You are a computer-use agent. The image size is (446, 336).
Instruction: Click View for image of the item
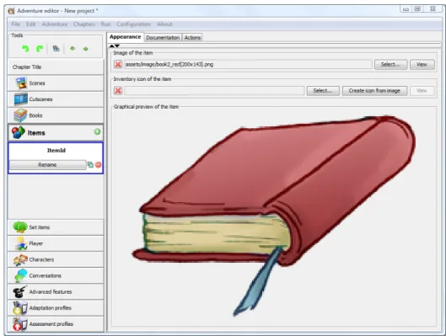(422, 65)
